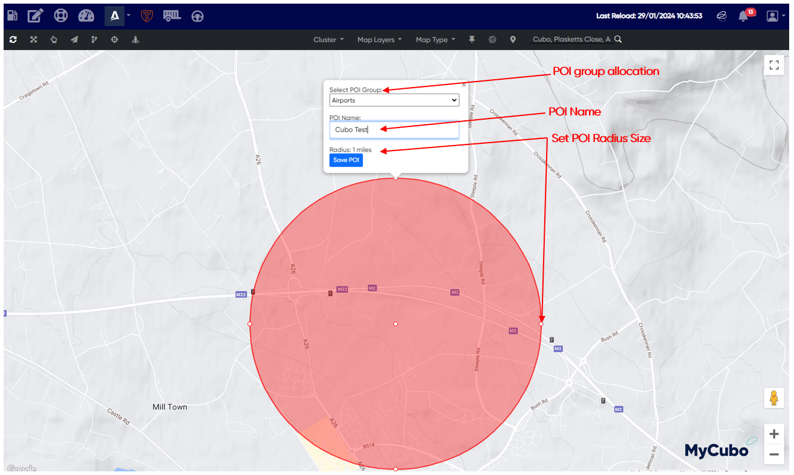
Task: Toggle fullscreen view using the map expand control
Action: coord(773,65)
